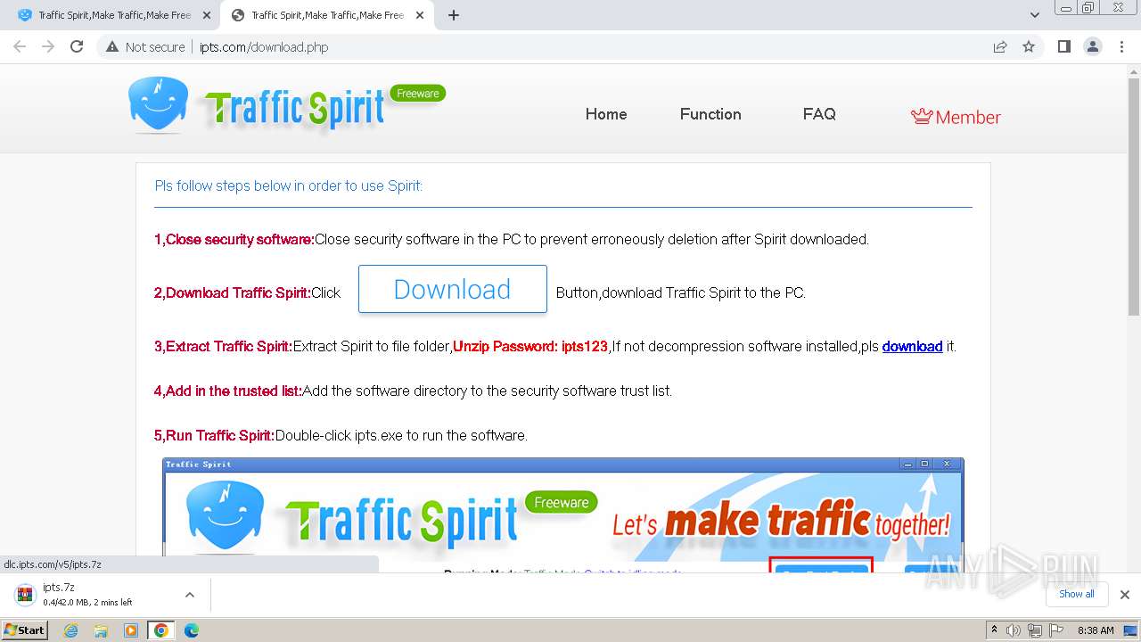1141x642 pixels.
Task: Open the Chrome profile avatar
Action: click(x=1093, y=46)
